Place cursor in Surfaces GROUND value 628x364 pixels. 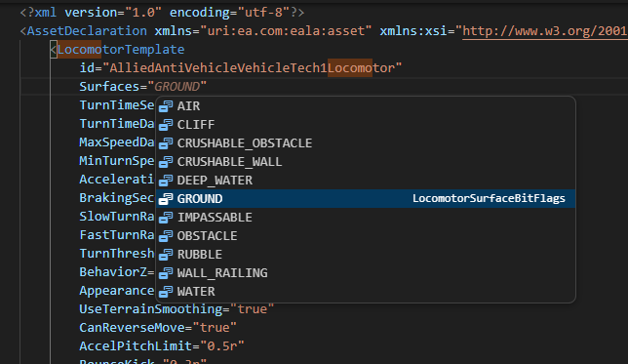[177, 87]
